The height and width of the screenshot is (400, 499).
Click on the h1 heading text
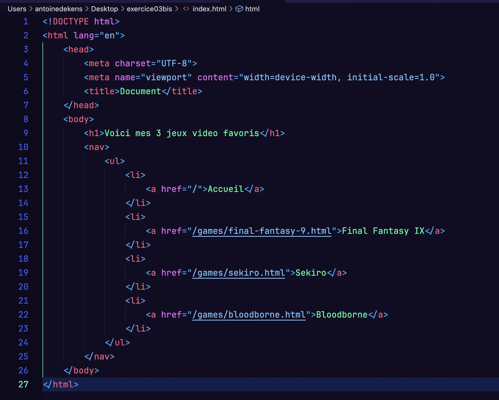point(181,133)
